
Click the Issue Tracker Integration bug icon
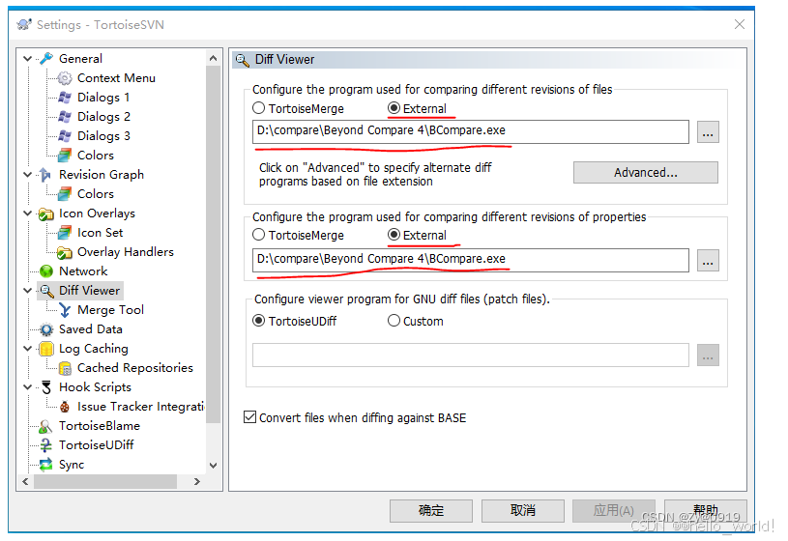pyautogui.click(x=65, y=407)
